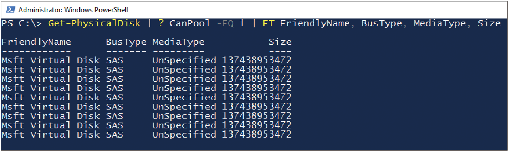Click the Administrator: Windows PowerShell title text
This screenshot has height=152, width=509.
(73, 9)
